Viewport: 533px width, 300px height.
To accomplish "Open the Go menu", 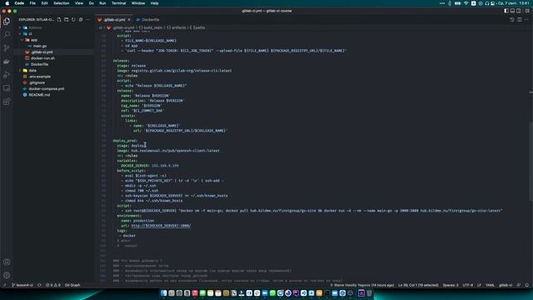I will [x=91, y=3].
